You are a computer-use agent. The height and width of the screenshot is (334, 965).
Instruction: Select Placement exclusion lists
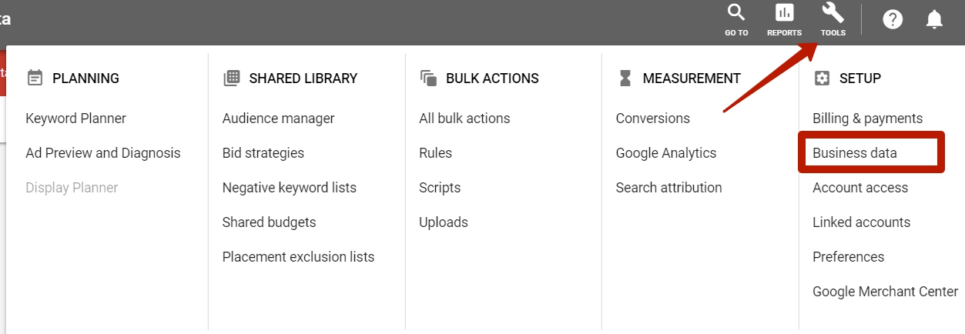(x=299, y=257)
